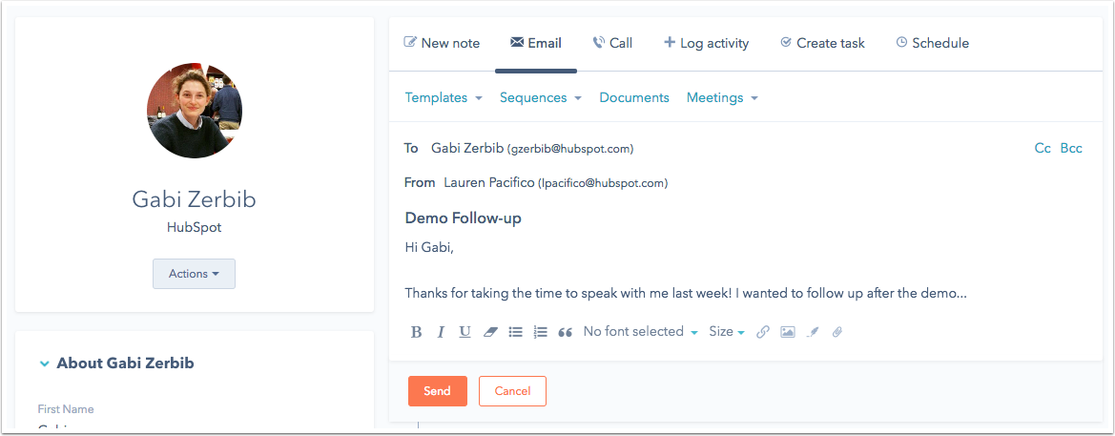Insert a numbered list
1115x436 pixels.
pyautogui.click(x=540, y=332)
